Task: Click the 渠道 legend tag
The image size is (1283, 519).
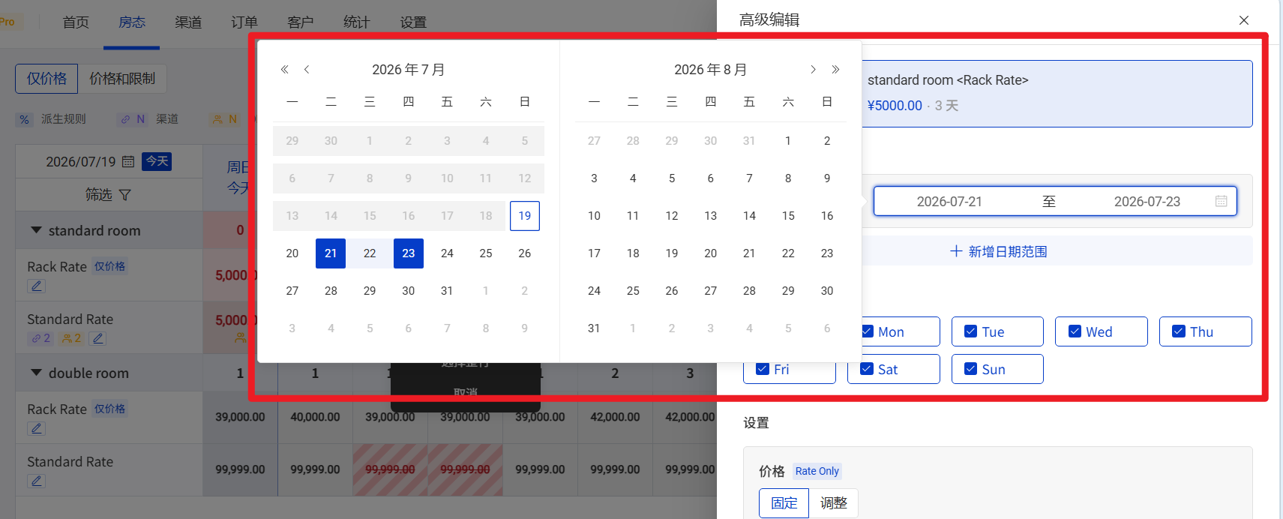Action: 148,119
